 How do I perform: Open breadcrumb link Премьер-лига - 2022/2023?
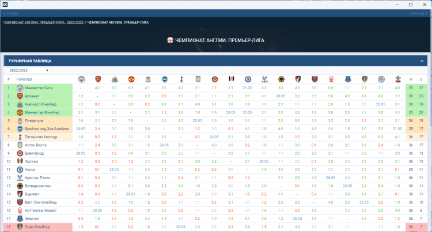(x=43, y=22)
